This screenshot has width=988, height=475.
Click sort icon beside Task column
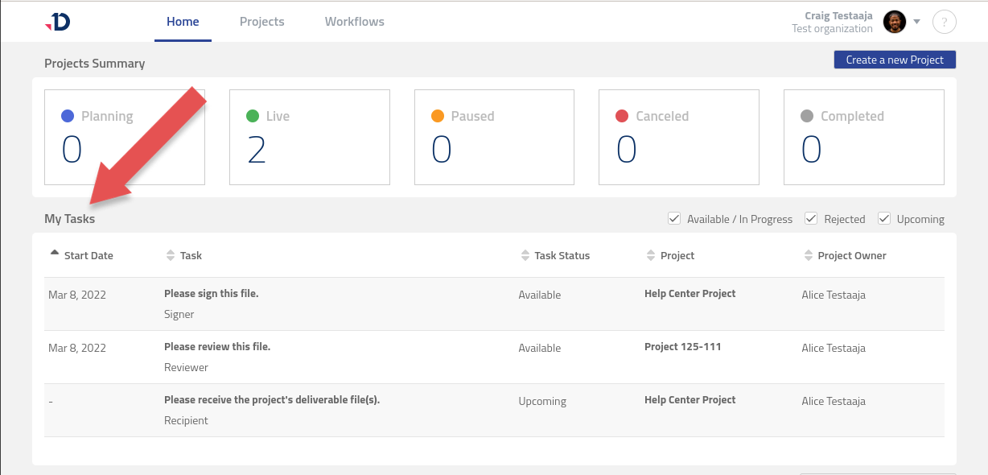(x=170, y=255)
